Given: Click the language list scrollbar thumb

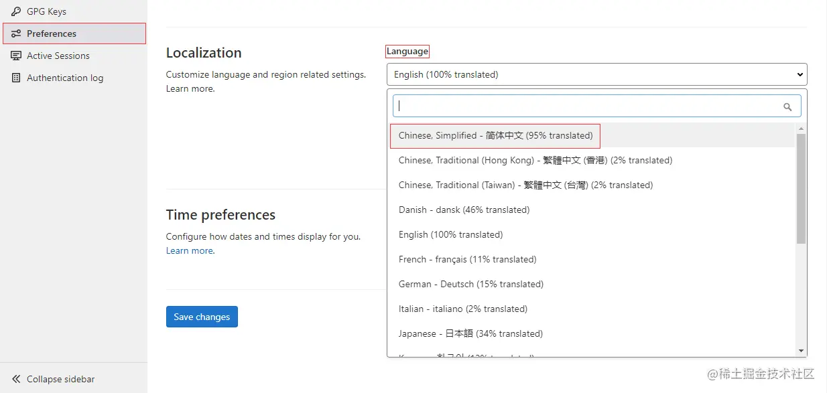Looking at the screenshot, I should [801, 188].
